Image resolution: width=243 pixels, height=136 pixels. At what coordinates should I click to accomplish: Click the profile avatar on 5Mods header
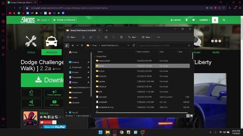click(215, 20)
